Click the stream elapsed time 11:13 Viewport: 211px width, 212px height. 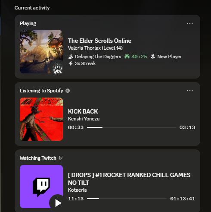pyautogui.click(x=76, y=199)
